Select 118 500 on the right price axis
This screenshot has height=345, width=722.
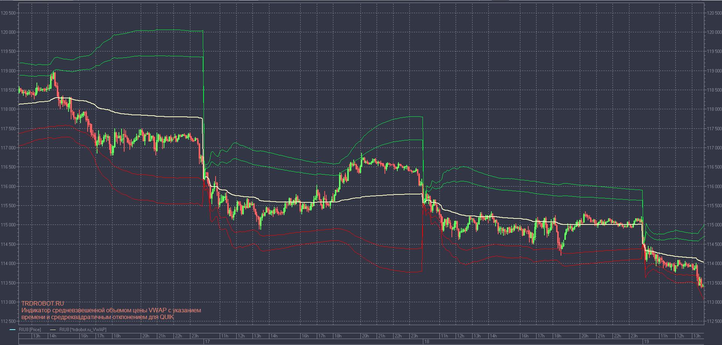click(x=714, y=90)
